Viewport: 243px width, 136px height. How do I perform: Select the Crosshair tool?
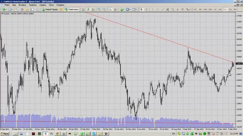click(x=147, y=9)
